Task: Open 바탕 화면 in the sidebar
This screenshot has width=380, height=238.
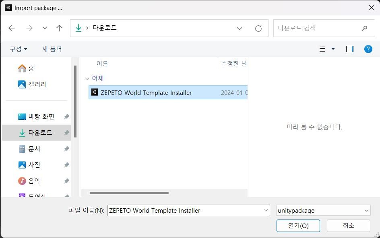Action: pyautogui.click(x=36, y=117)
